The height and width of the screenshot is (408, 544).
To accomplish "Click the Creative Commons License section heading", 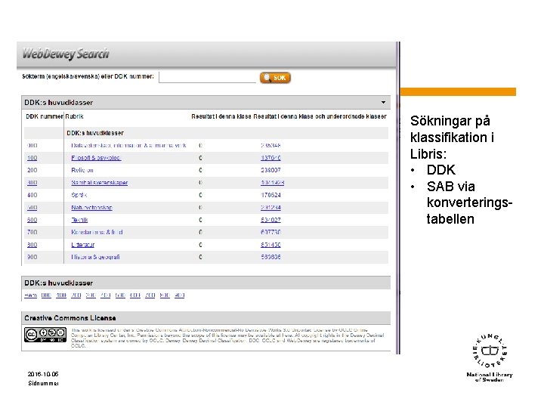I will 70,318.
